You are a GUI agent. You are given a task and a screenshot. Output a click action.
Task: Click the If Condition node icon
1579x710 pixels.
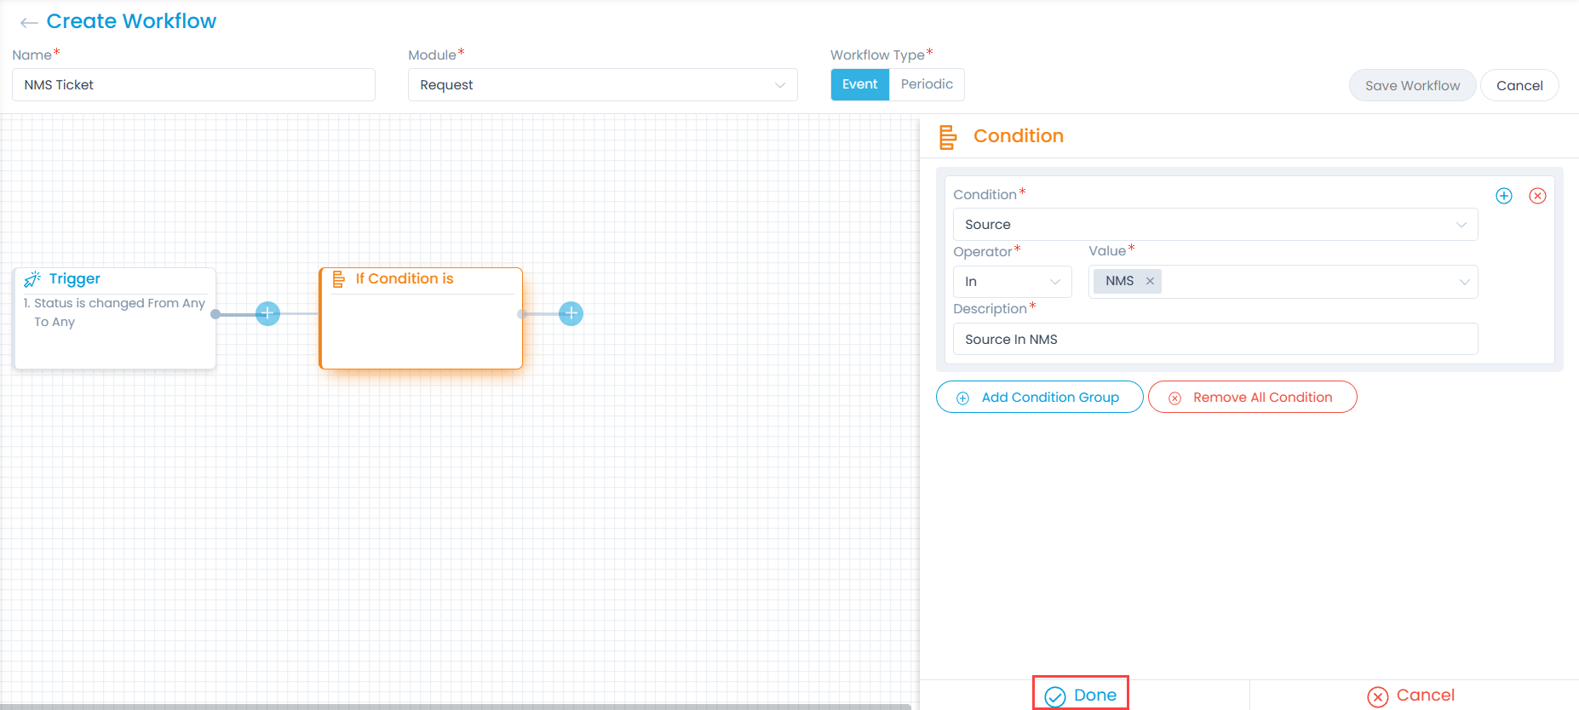338,279
